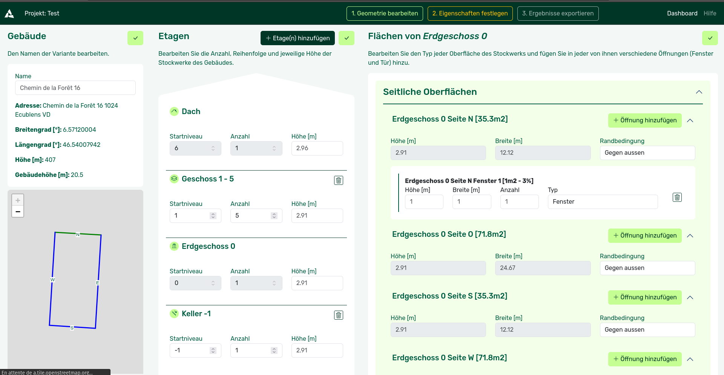Screen dimensions: 724x375
Task: Zoom out on the map
Action: (x=18, y=212)
